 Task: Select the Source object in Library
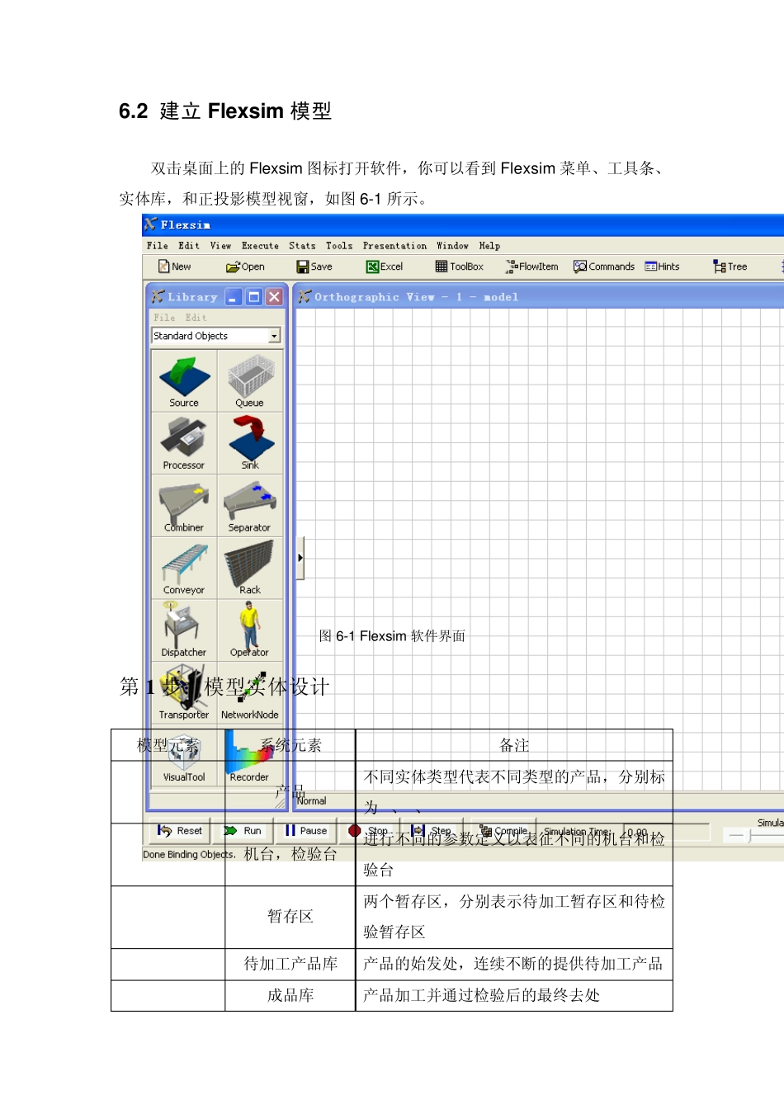click(184, 380)
